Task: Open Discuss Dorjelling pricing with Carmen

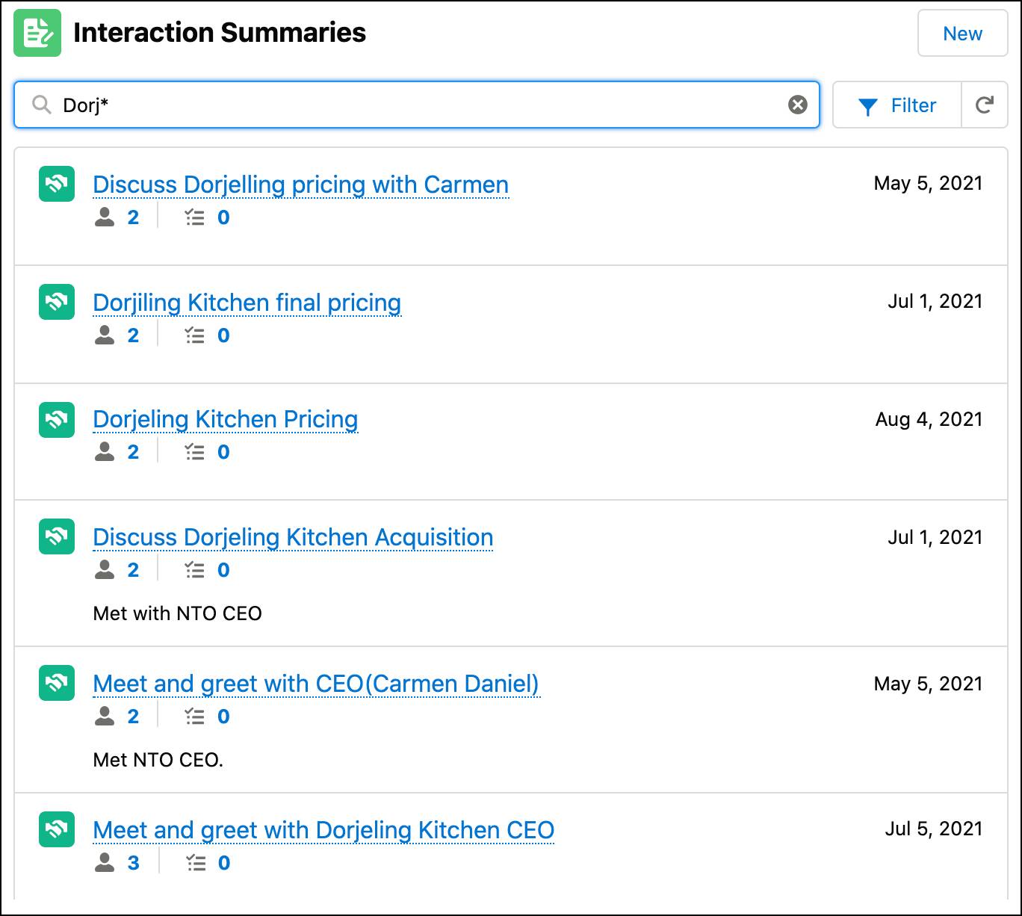Action: (x=300, y=185)
